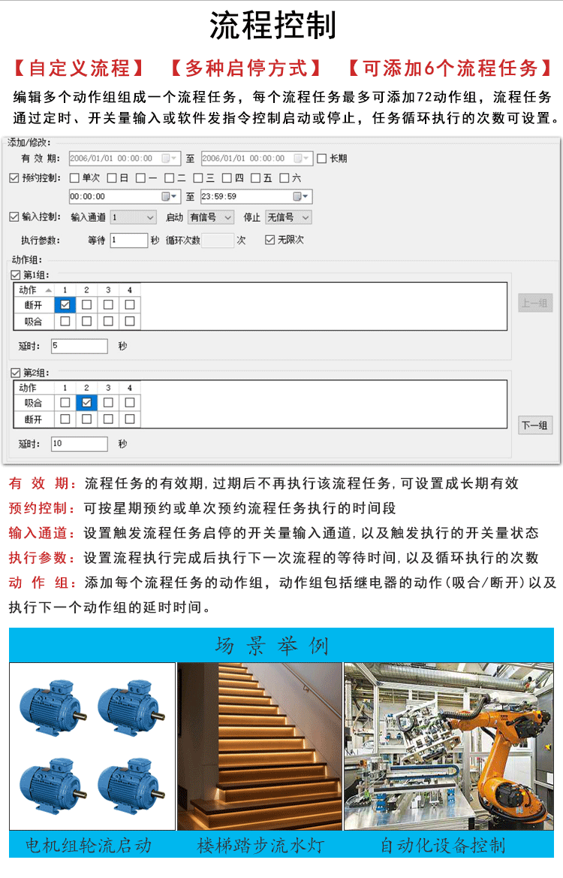
Task: Click the 下一组 button
Action: [x=535, y=425]
